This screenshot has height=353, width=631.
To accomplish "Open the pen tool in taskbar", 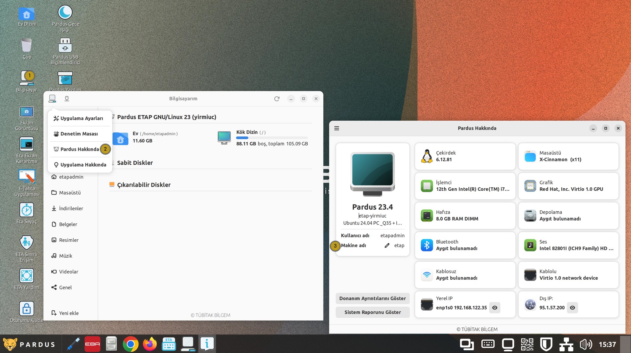I will pos(73,344).
